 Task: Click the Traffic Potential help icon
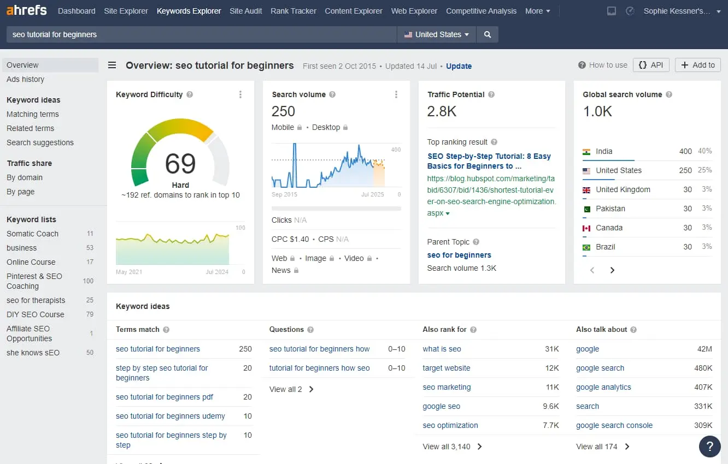[x=491, y=94]
